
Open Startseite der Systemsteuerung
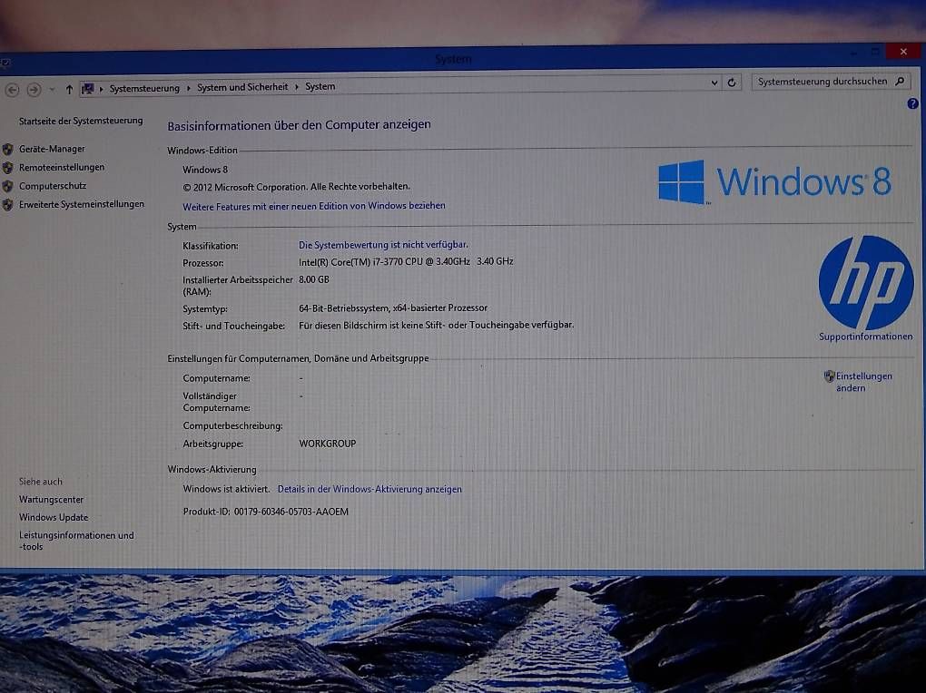(x=81, y=121)
